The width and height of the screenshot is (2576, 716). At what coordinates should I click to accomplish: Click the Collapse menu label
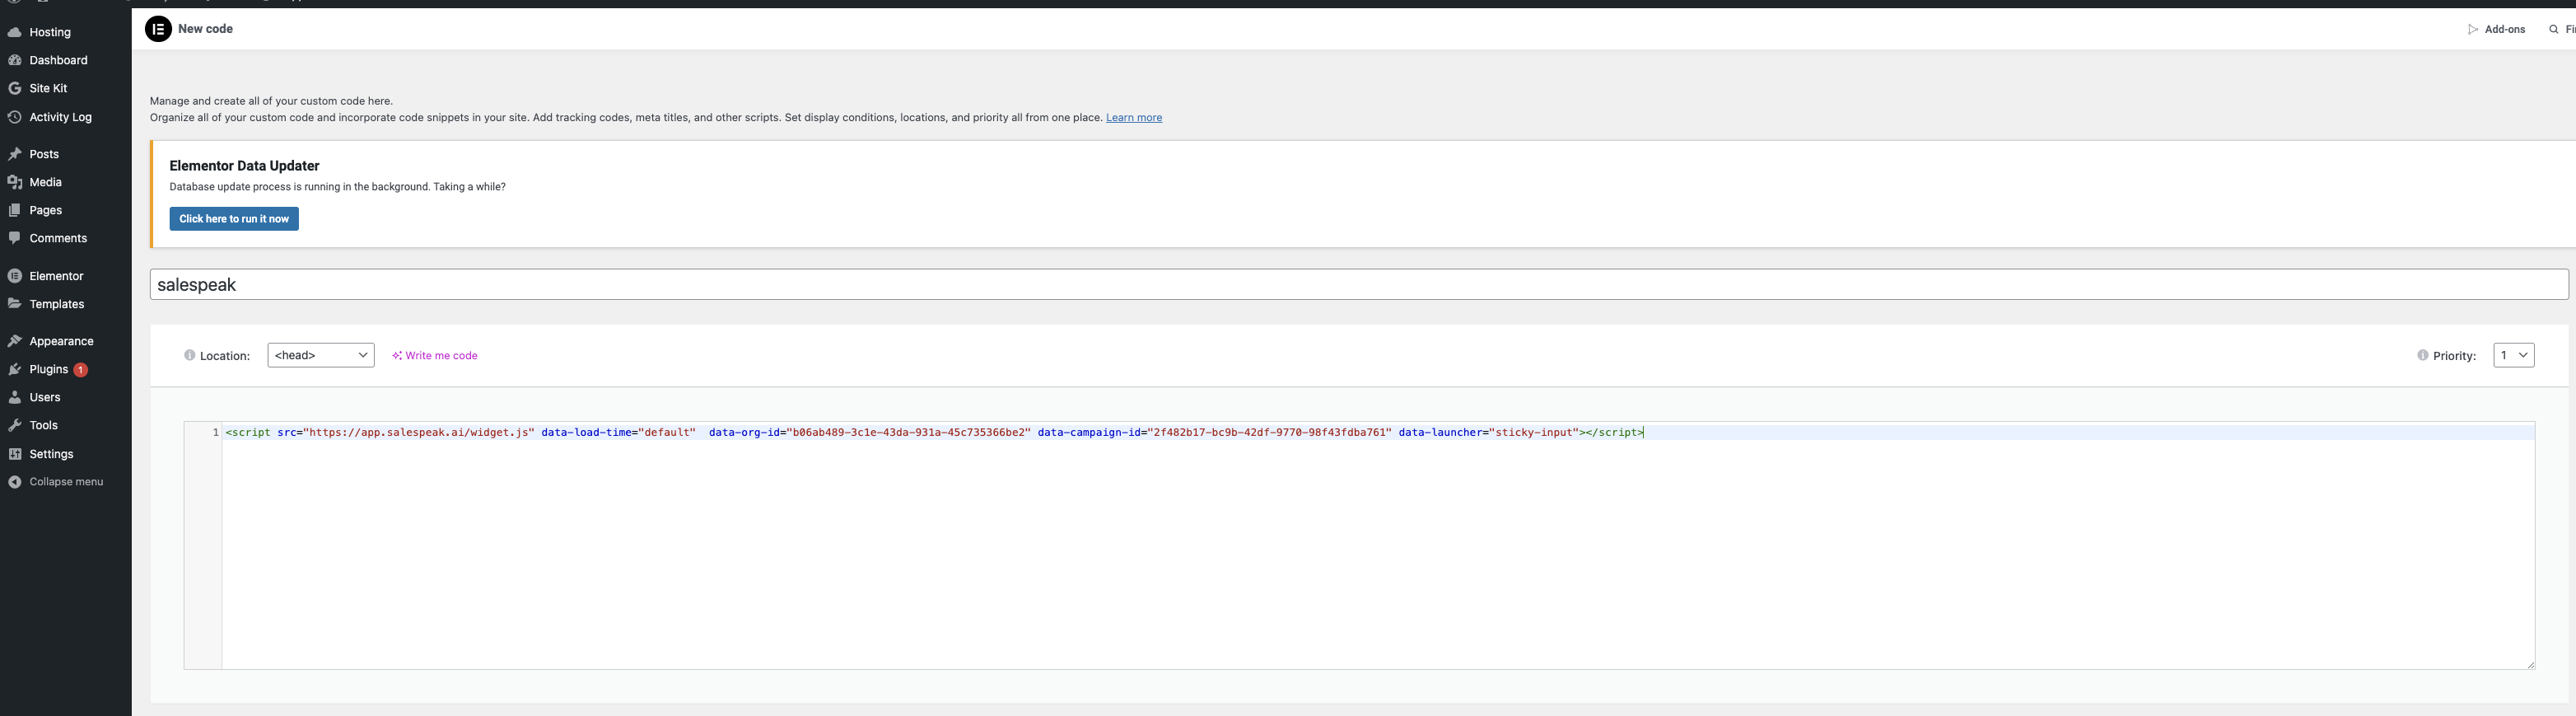click(66, 482)
